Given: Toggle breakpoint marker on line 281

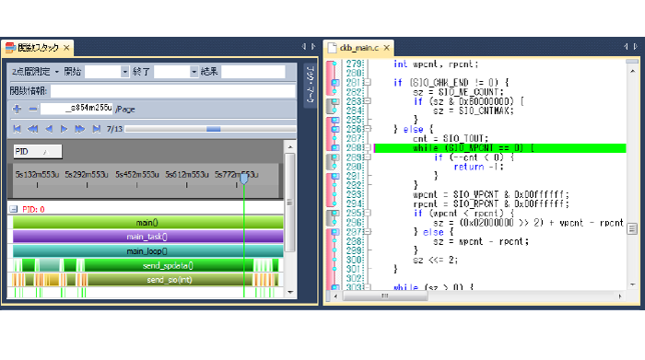Looking at the screenshot, I should [335, 83].
